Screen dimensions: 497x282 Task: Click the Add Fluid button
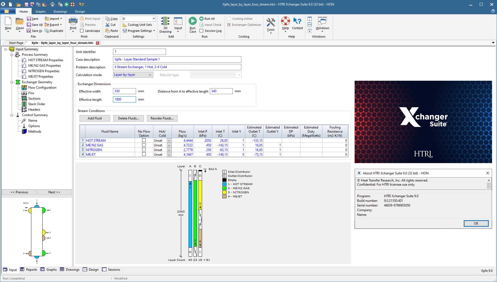pos(95,118)
